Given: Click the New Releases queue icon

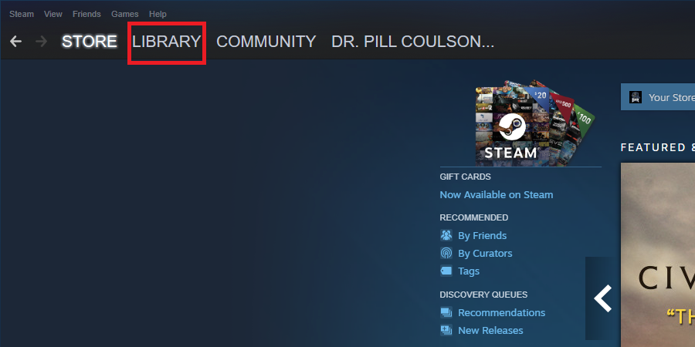Looking at the screenshot, I should (x=446, y=330).
